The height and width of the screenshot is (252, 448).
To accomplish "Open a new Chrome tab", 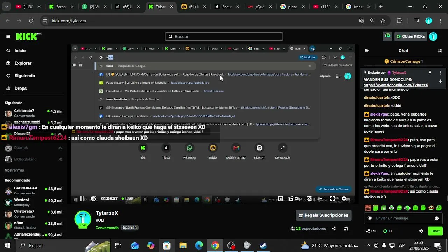I will click(x=381, y=7).
